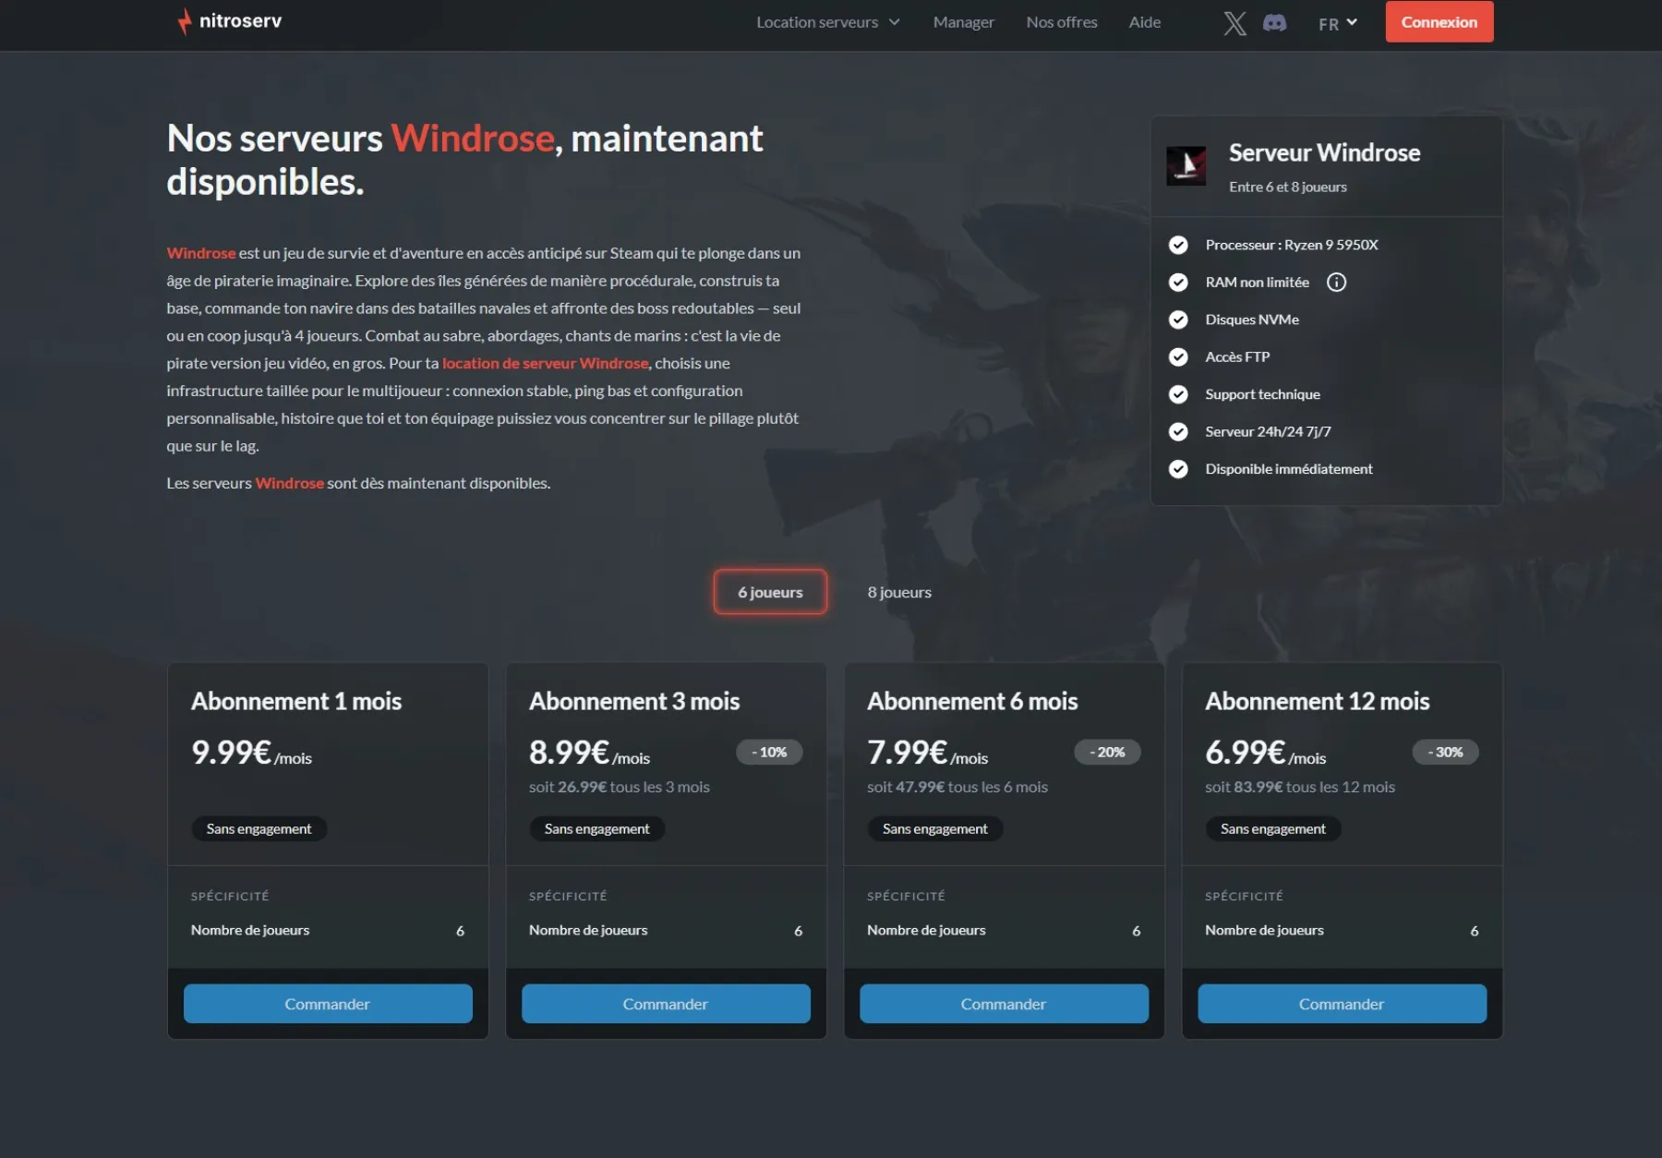Click 'soit 26.99€ tous les 3 mois' text
1662x1158 pixels.
coord(620,787)
